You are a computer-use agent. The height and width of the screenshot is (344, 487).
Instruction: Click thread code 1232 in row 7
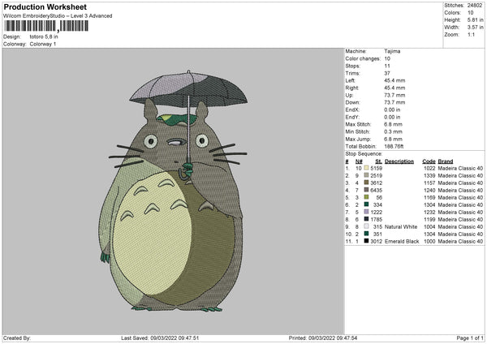(x=429, y=212)
